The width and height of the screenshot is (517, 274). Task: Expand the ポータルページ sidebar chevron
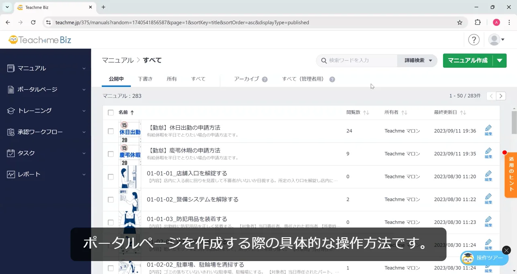(x=84, y=90)
